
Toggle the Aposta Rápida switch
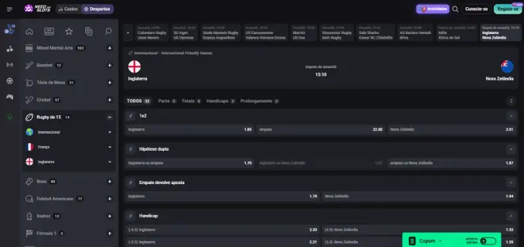(488, 241)
